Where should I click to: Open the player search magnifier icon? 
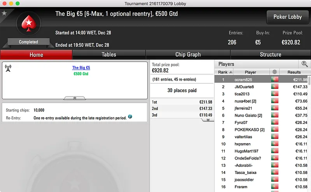(x=304, y=64)
